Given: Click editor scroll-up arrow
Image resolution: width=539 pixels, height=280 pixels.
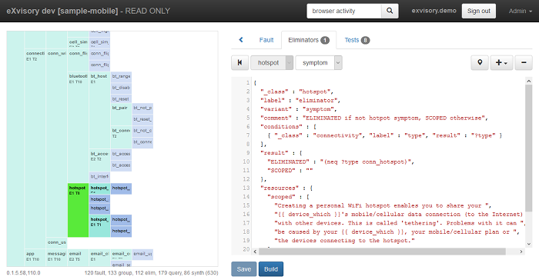Looking at the screenshot, I should pyautogui.click(x=529, y=81).
